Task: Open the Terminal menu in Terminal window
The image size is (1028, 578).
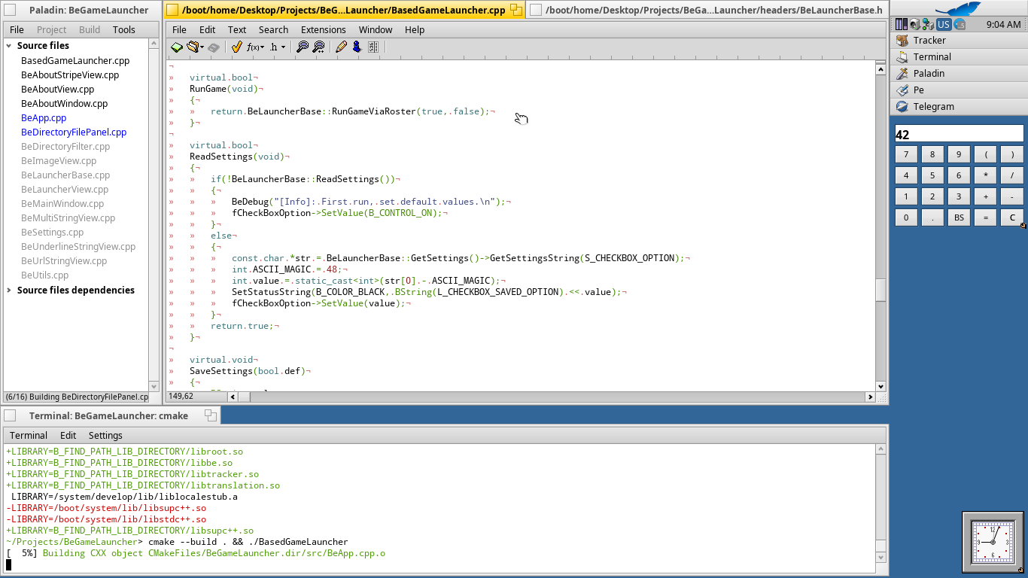Action: point(29,436)
